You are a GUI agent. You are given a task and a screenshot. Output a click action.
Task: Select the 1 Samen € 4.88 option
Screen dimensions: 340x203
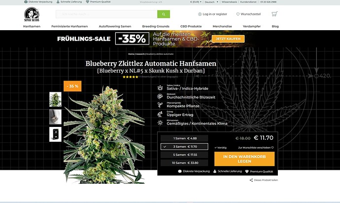click(184, 138)
